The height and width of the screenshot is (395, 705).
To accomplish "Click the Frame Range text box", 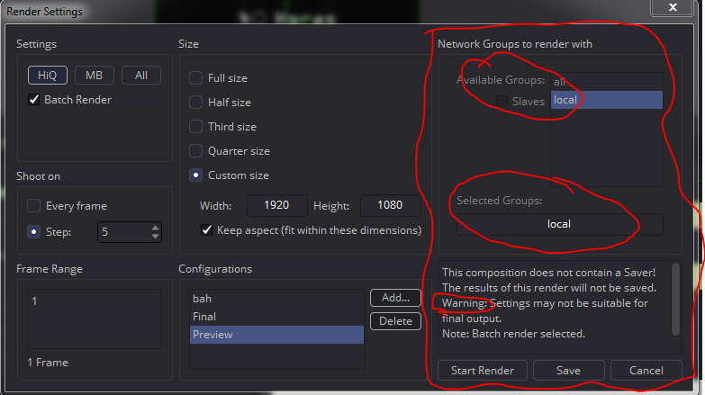I will click(x=95, y=319).
